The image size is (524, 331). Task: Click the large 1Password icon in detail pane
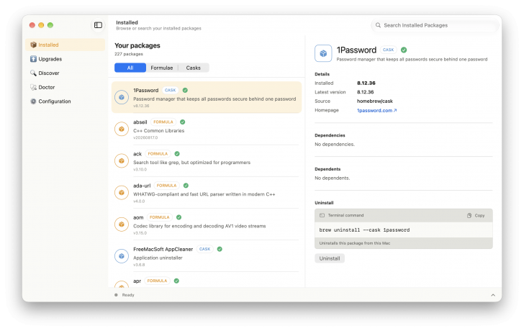point(323,53)
